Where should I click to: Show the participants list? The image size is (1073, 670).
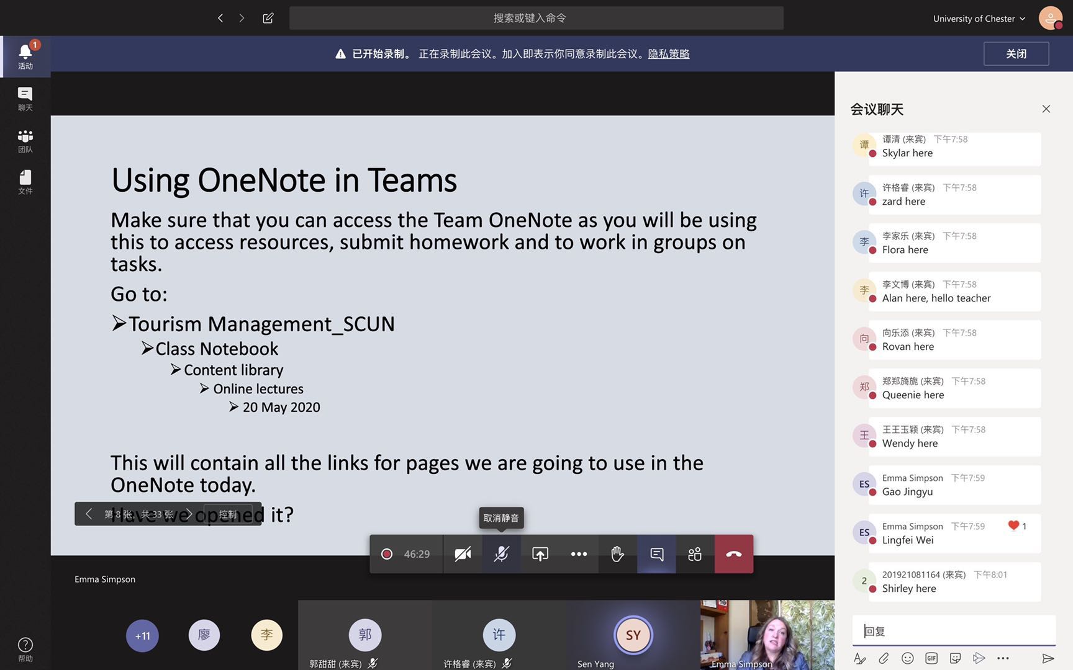point(695,554)
